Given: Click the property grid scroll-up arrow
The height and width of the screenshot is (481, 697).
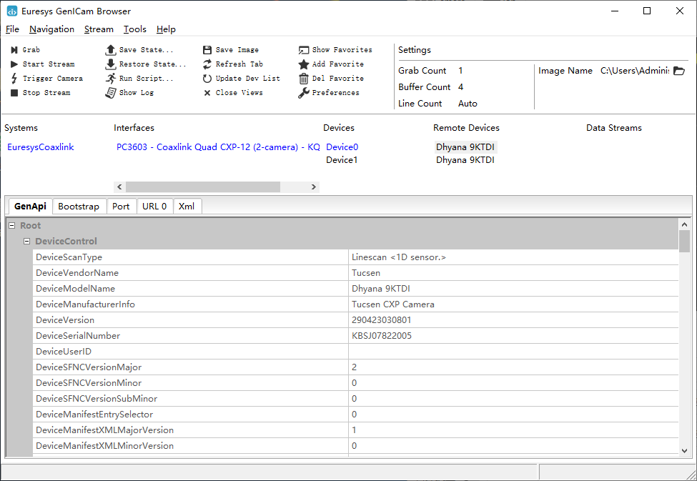Looking at the screenshot, I should (685, 224).
